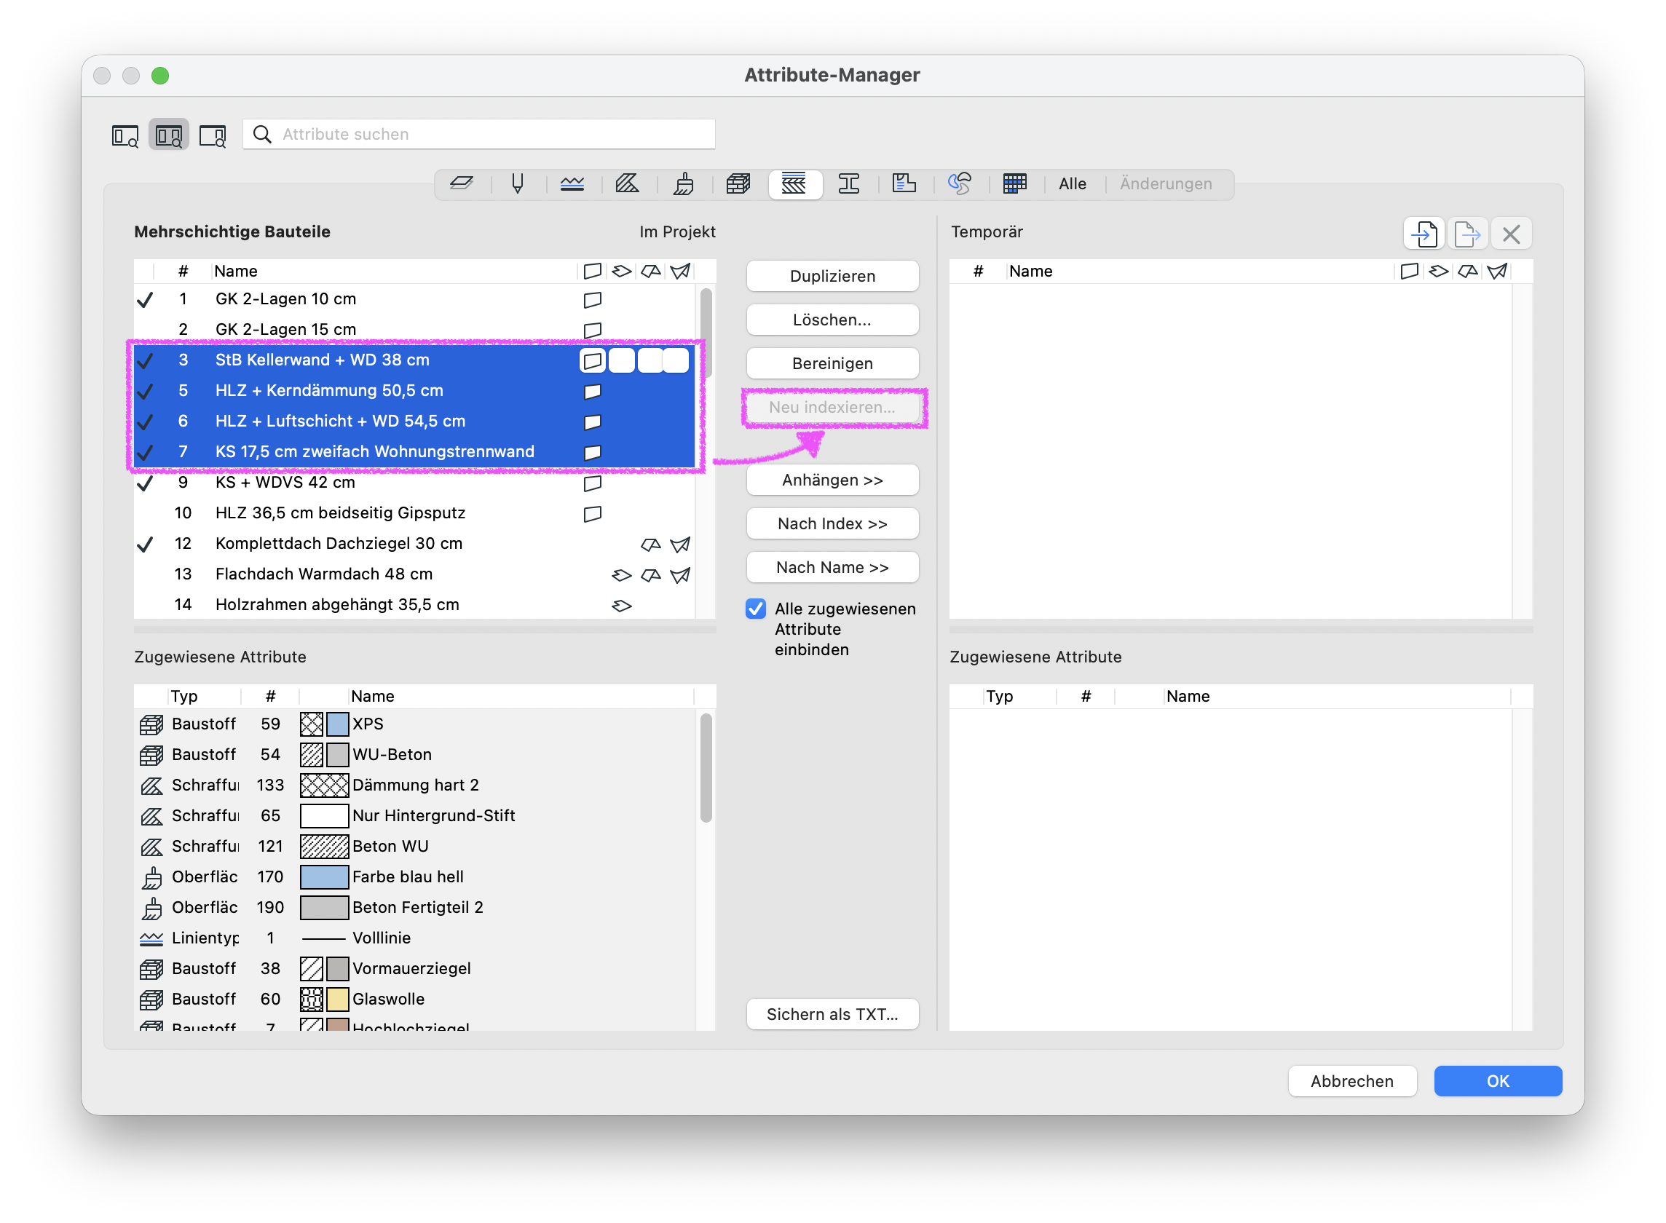Screen dimensions: 1666x1223
Task: Click roof-usage column header icon in project list
Action: pyautogui.click(x=650, y=271)
